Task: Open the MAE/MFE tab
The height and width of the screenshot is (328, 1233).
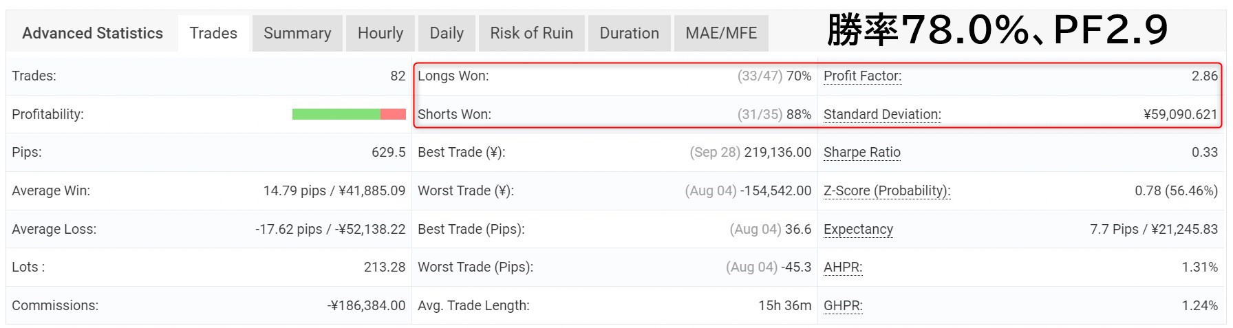Action: 721,33
